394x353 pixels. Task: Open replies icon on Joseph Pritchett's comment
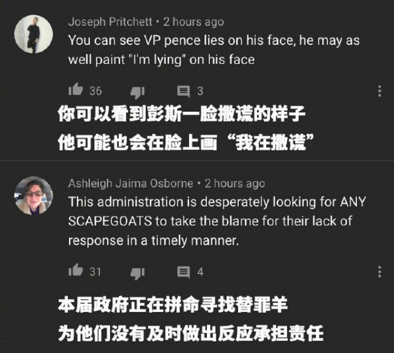[x=184, y=92]
